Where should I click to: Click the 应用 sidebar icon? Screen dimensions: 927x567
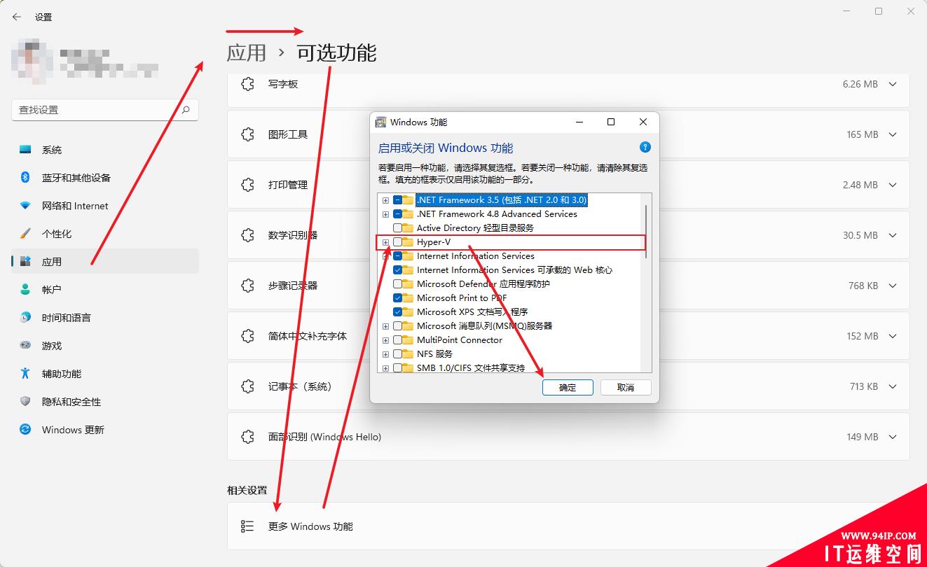25,262
